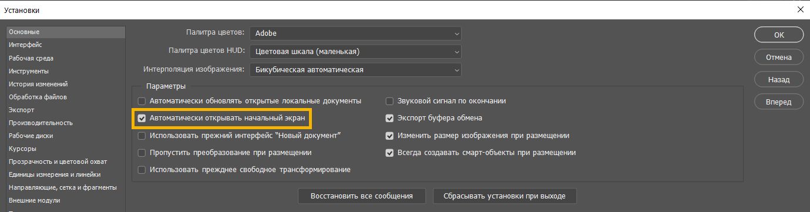Click the Назад button
810x212 pixels.
pyautogui.click(x=779, y=79)
